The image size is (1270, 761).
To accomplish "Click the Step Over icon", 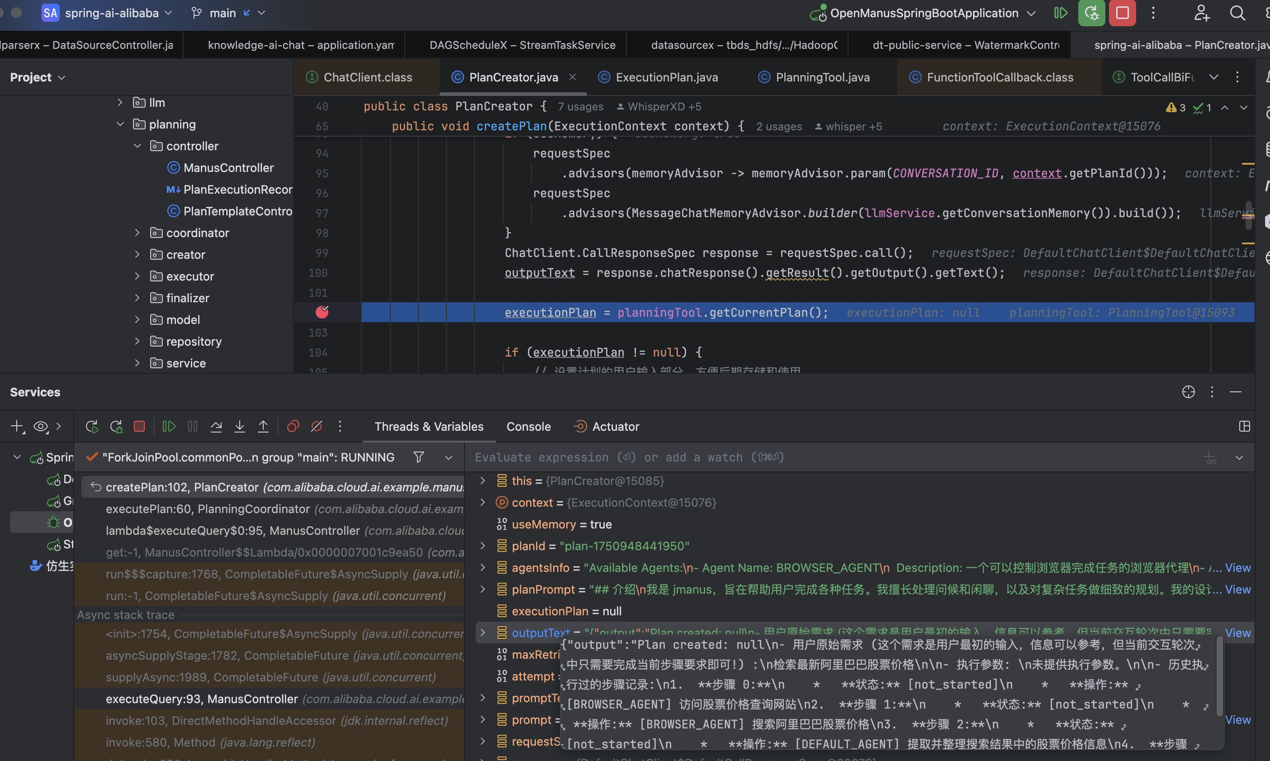I will pos(216,427).
